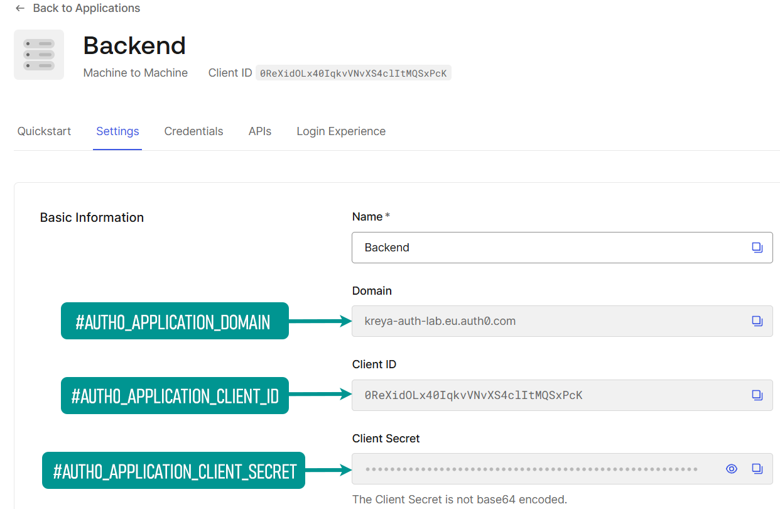Copy the Client ID field value
The height and width of the screenshot is (509, 780).
tap(757, 395)
